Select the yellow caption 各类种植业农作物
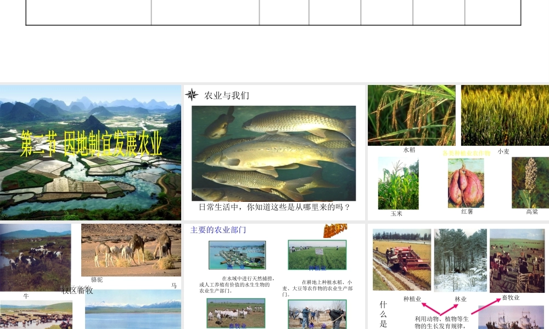549x329 pixels. 466,153
